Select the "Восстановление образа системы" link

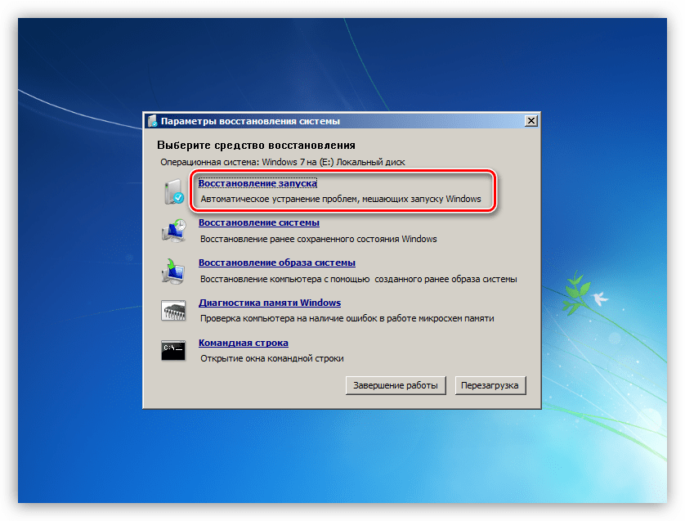(x=276, y=263)
